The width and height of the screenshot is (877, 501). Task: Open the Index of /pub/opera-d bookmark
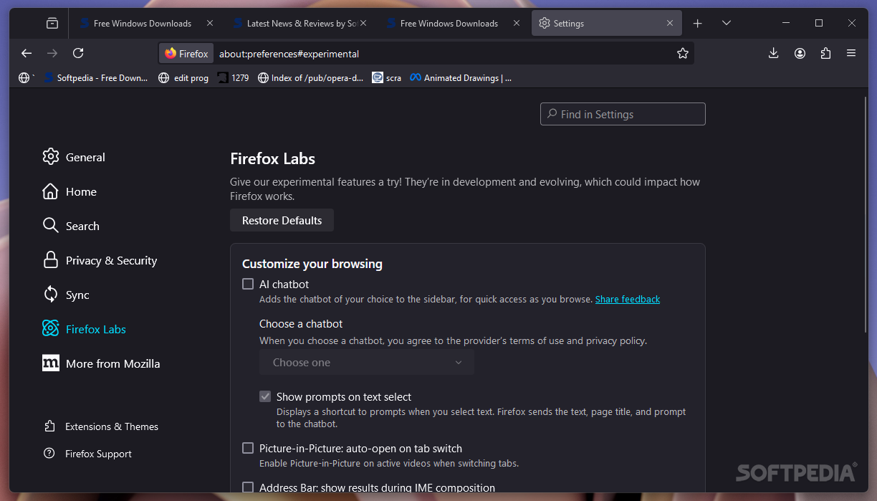[x=310, y=77]
